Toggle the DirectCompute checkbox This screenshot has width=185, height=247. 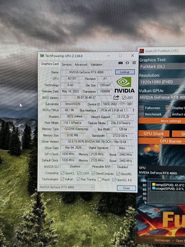(x=93, y=174)
